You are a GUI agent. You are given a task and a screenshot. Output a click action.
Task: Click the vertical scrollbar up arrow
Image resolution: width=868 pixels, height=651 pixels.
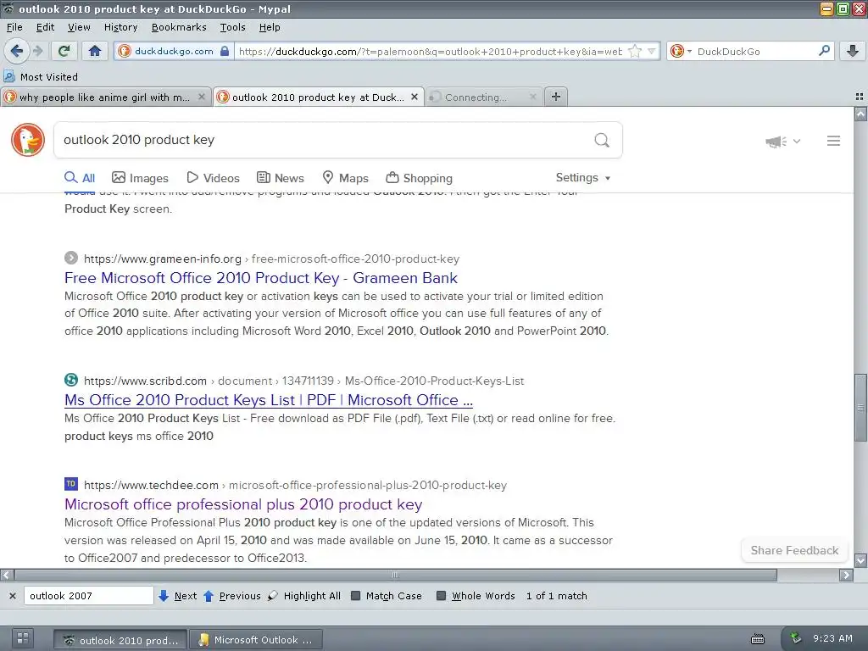point(860,114)
